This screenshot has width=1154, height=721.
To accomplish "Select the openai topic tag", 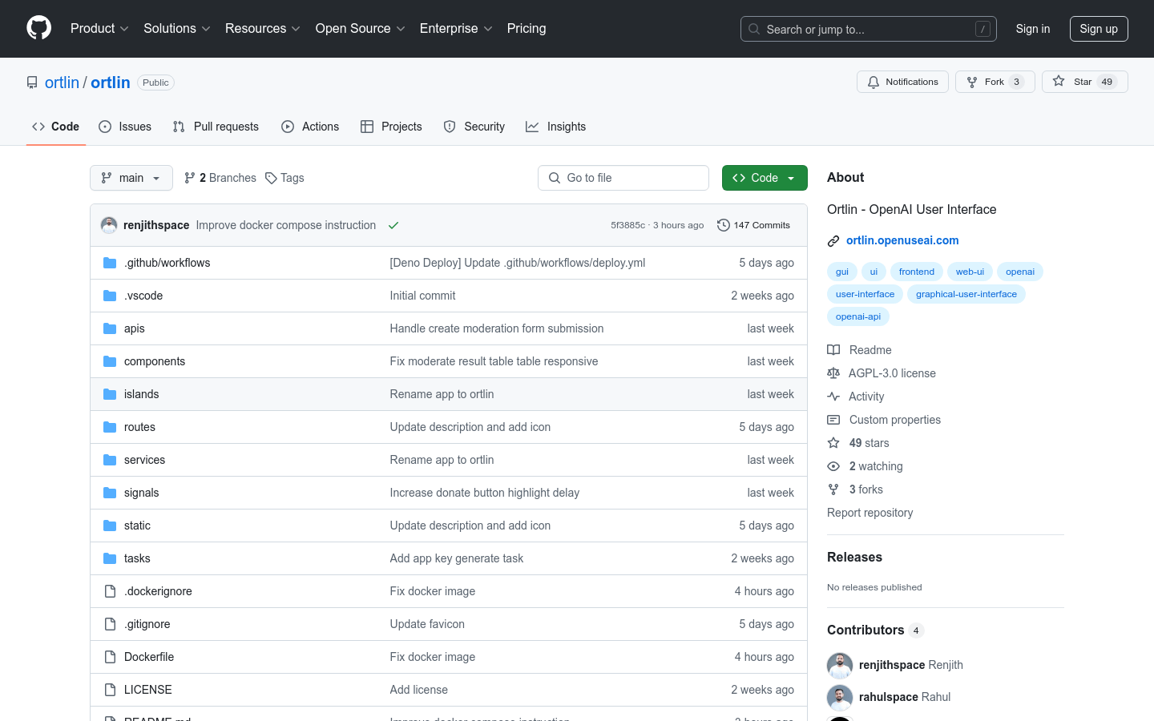I will pos(1020,272).
